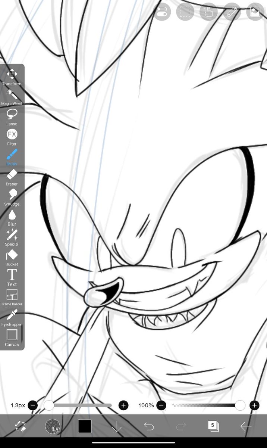Switch to the Eraser tool
The width and height of the screenshot is (267, 448).
tap(12, 177)
